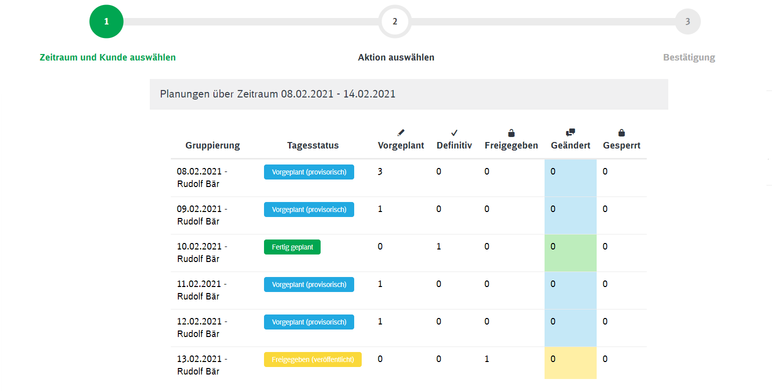The width and height of the screenshot is (772, 391).
Task: Open the 'Zeitraum und Kunde auswählen' step label
Action: pos(108,57)
